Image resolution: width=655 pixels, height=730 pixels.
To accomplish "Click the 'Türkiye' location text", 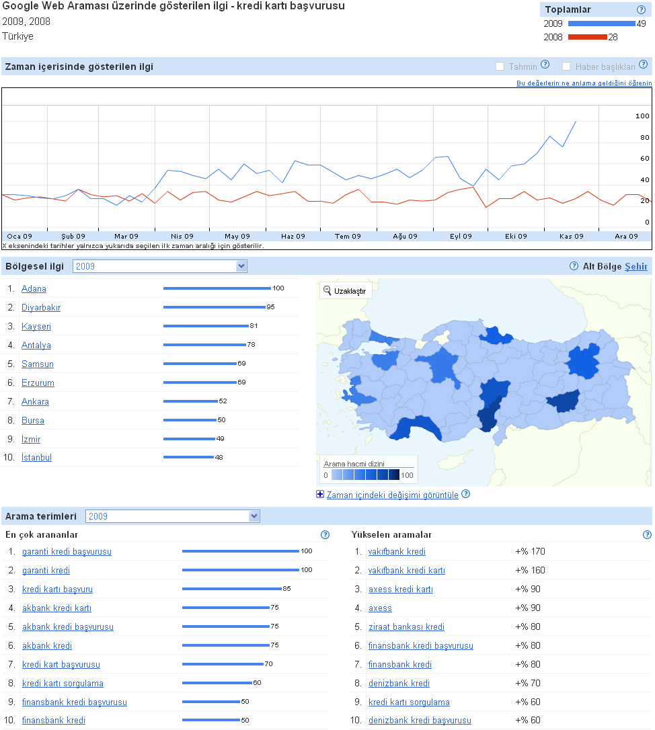I will pos(17,36).
